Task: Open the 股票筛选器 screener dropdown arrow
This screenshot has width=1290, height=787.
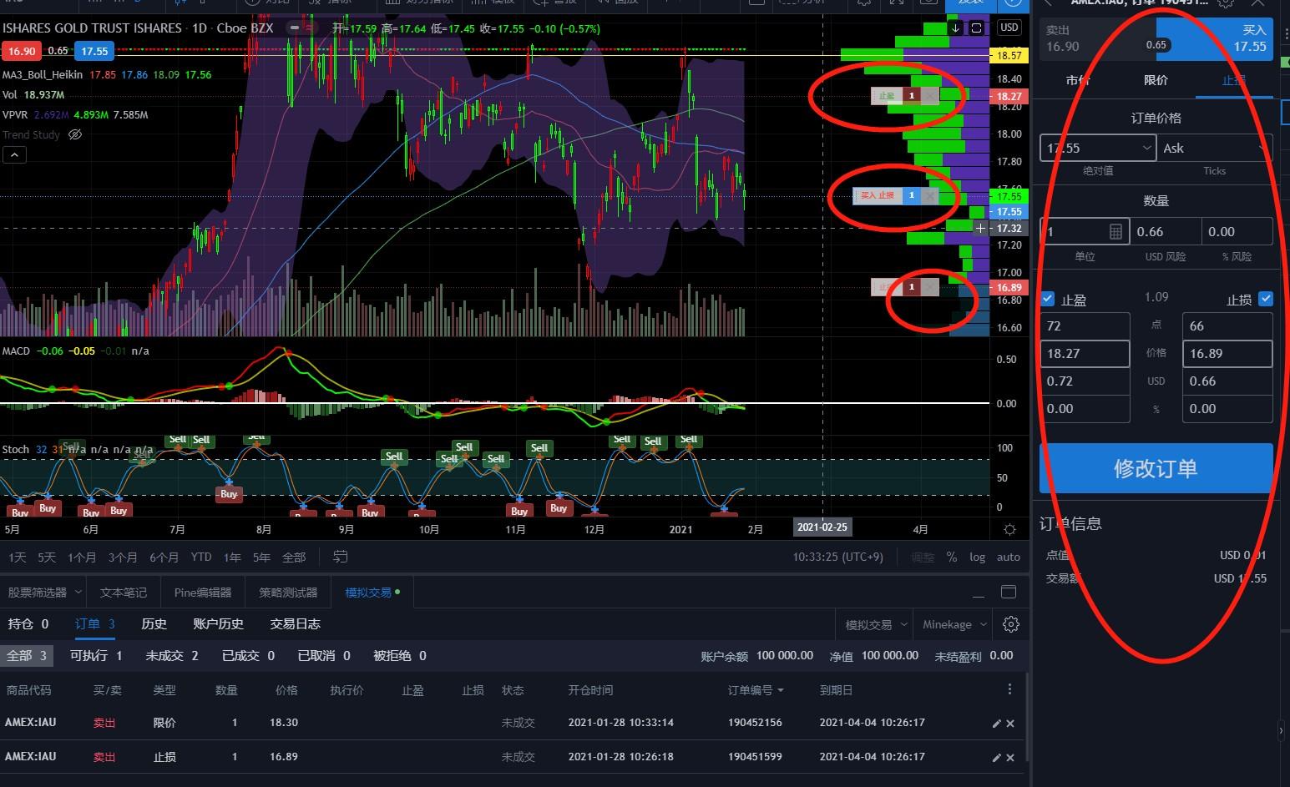Action: point(78,593)
